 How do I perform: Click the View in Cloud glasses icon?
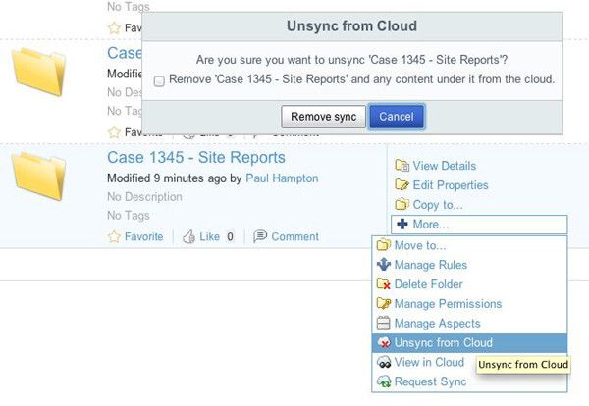pyautogui.click(x=384, y=362)
